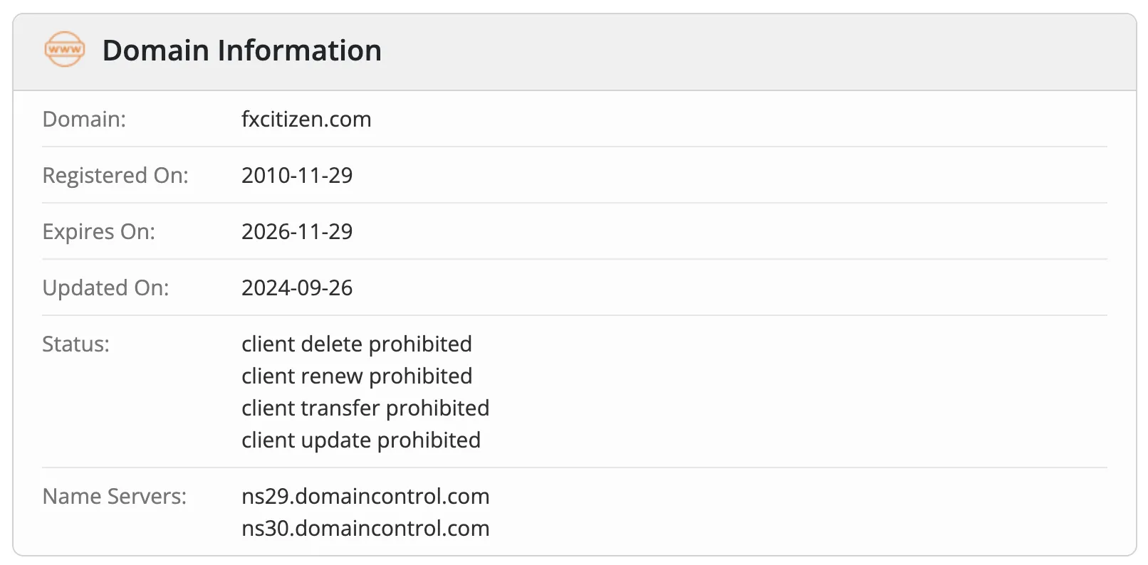The height and width of the screenshot is (565, 1148).
Task: Click ns30.domaincontrol.com name server
Action: pyautogui.click(x=365, y=528)
